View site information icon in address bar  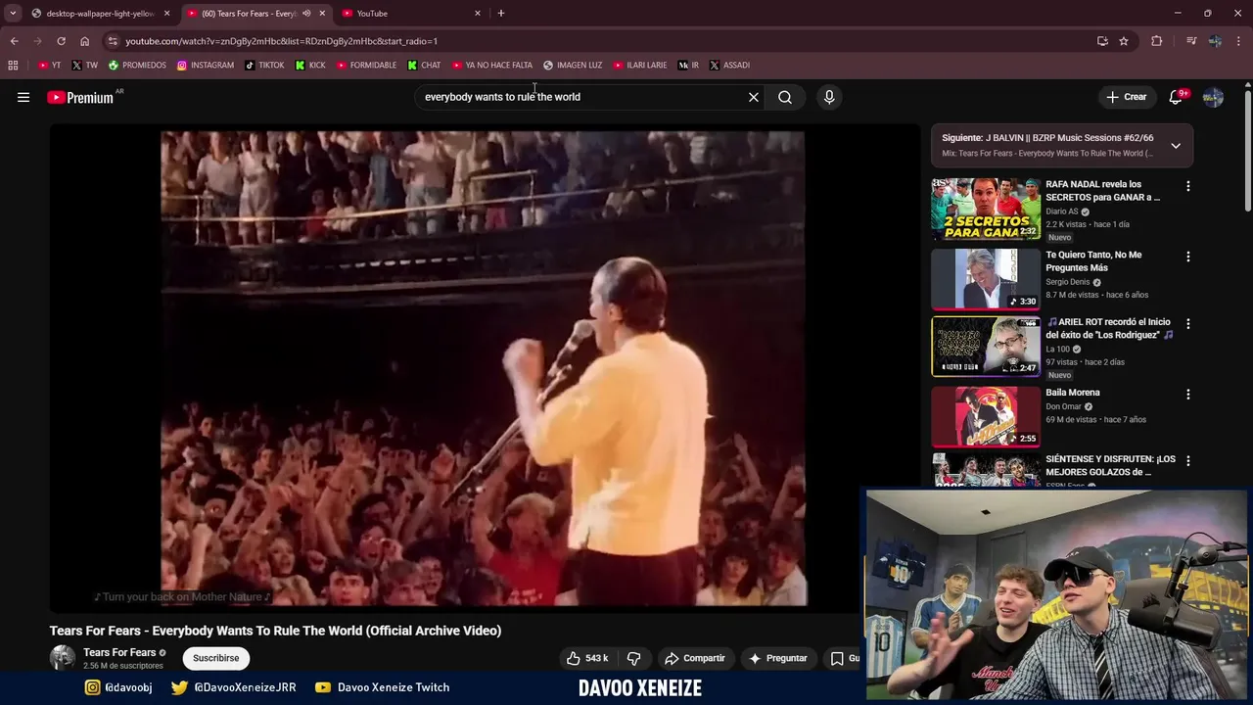[x=113, y=41]
